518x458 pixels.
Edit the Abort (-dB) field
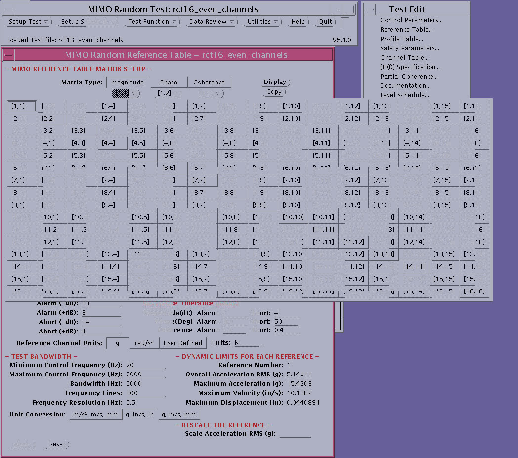101,322
